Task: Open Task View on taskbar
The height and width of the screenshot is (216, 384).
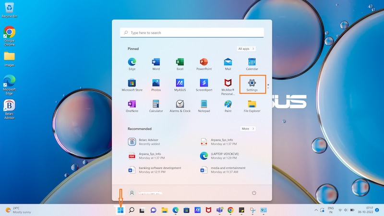Action: (142, 210)
